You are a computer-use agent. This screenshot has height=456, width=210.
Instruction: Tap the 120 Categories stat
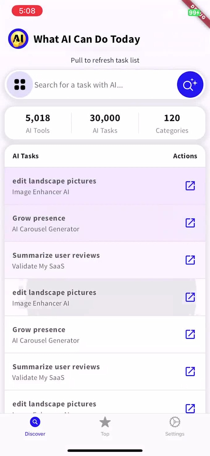[172, 123]
